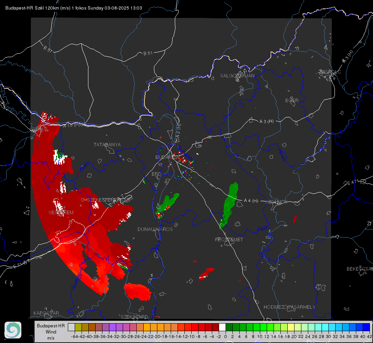The width and height of the screenshot is (373, 343).
Task: Click the '0' value on the legend scale
Action: pyautogui.click(x=226, y=337)
